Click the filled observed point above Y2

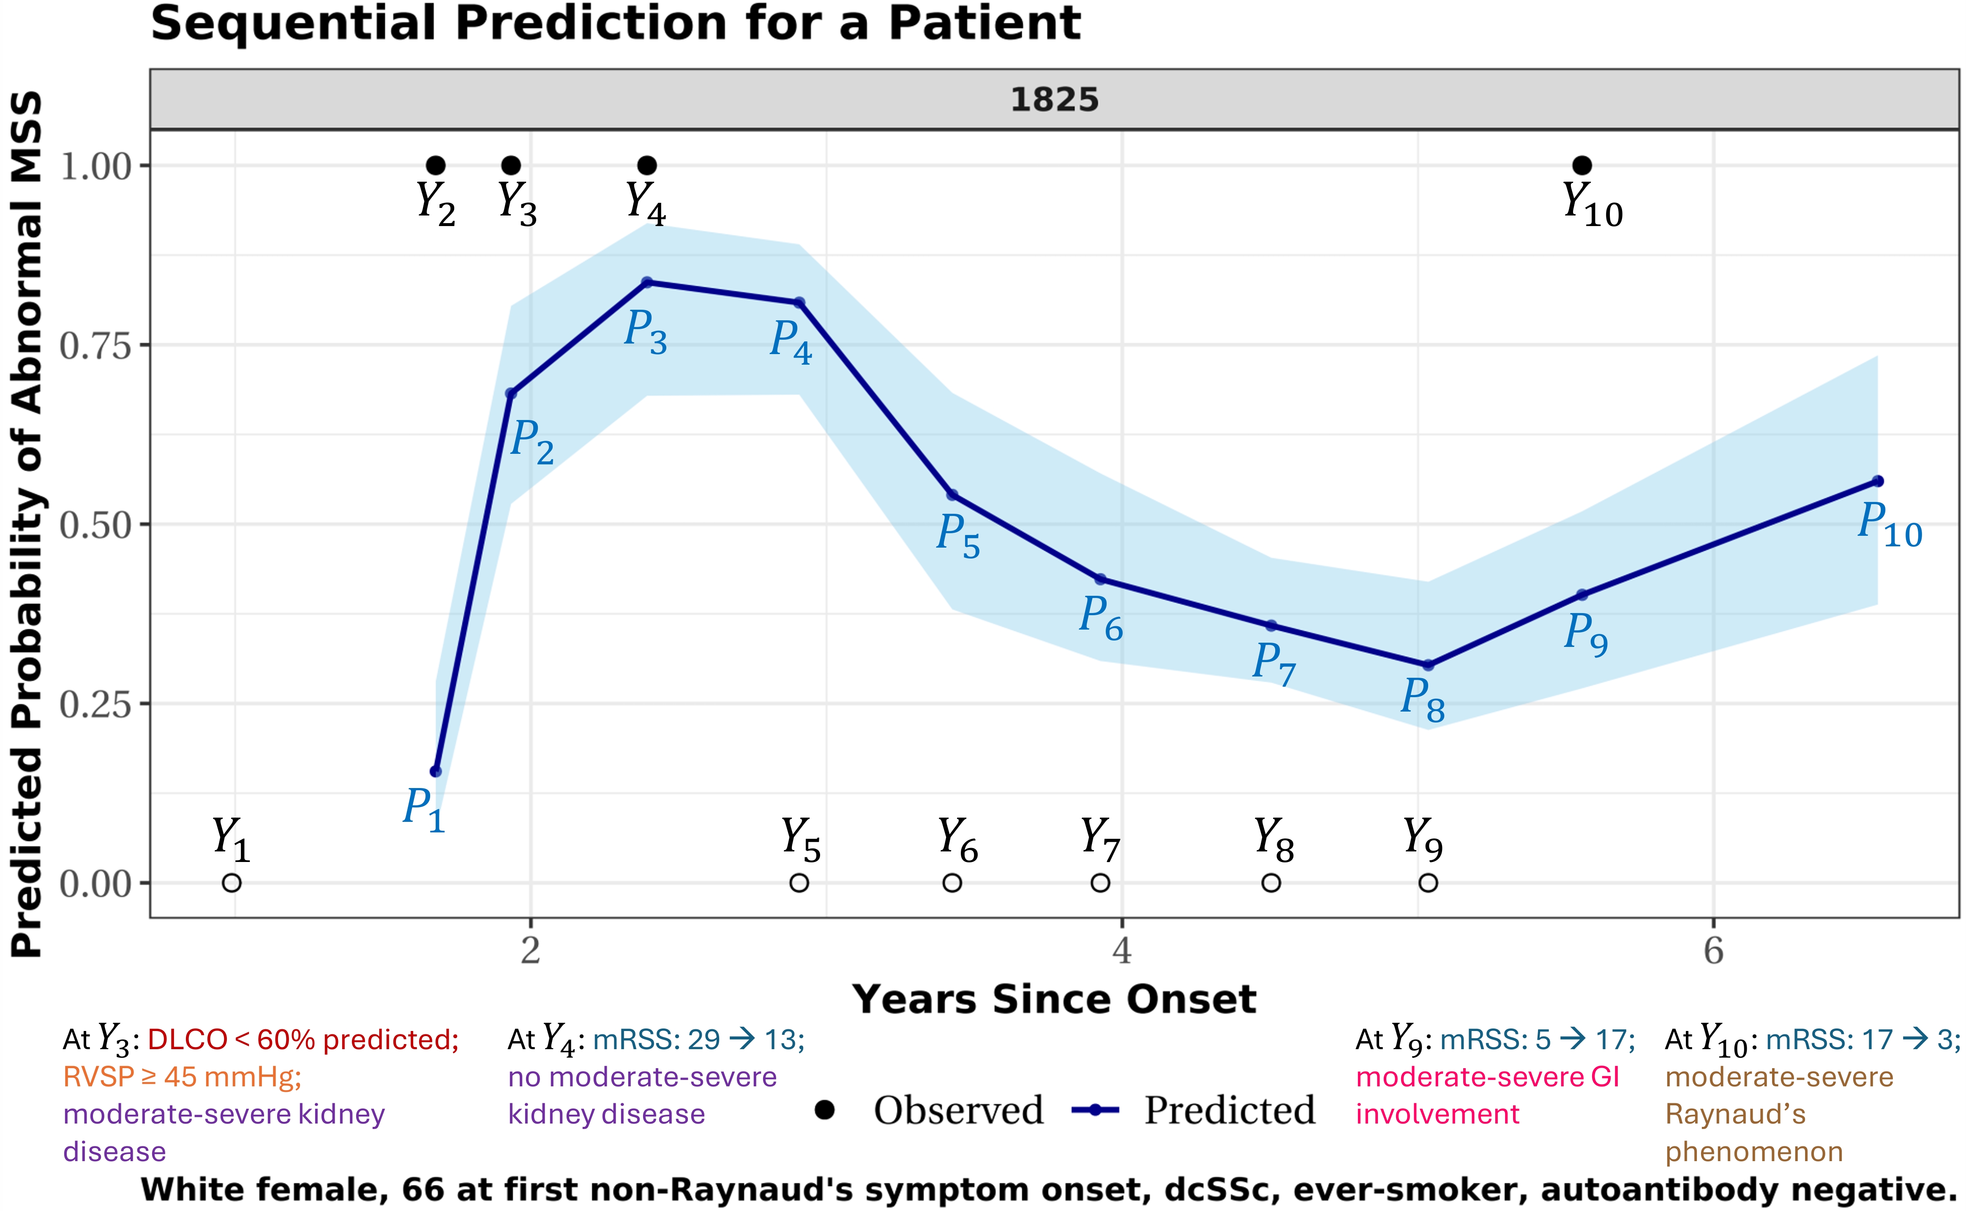436,165
